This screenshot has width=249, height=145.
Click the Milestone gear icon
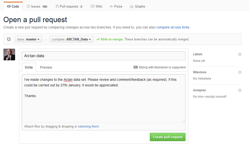240,72
